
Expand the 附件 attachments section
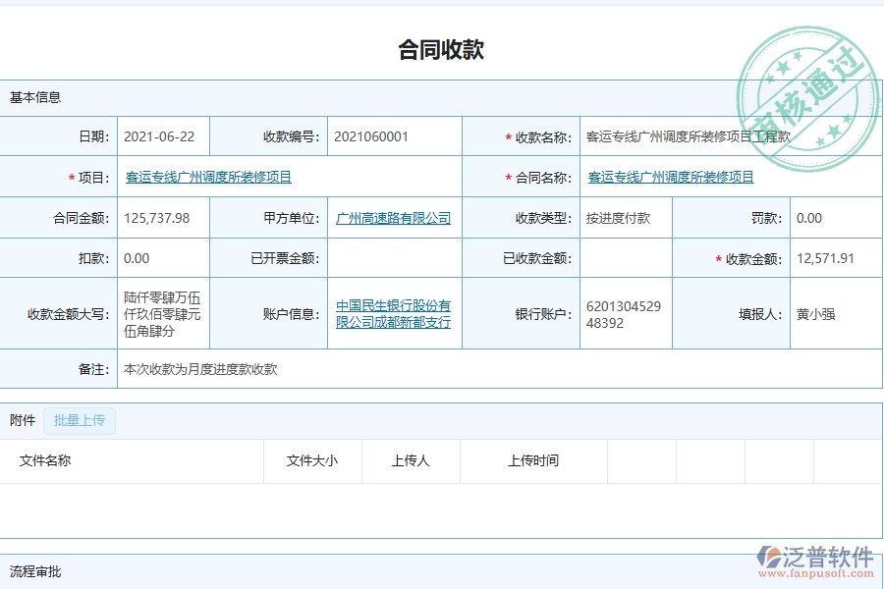click(x=22, y=419)
